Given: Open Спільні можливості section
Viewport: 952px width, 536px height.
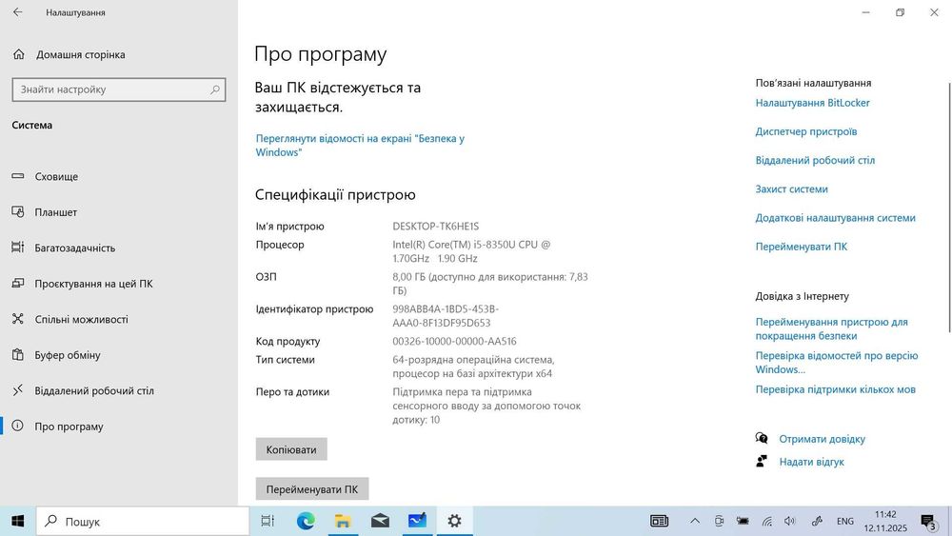Looking at the screenshot, I should click(119, 319).
